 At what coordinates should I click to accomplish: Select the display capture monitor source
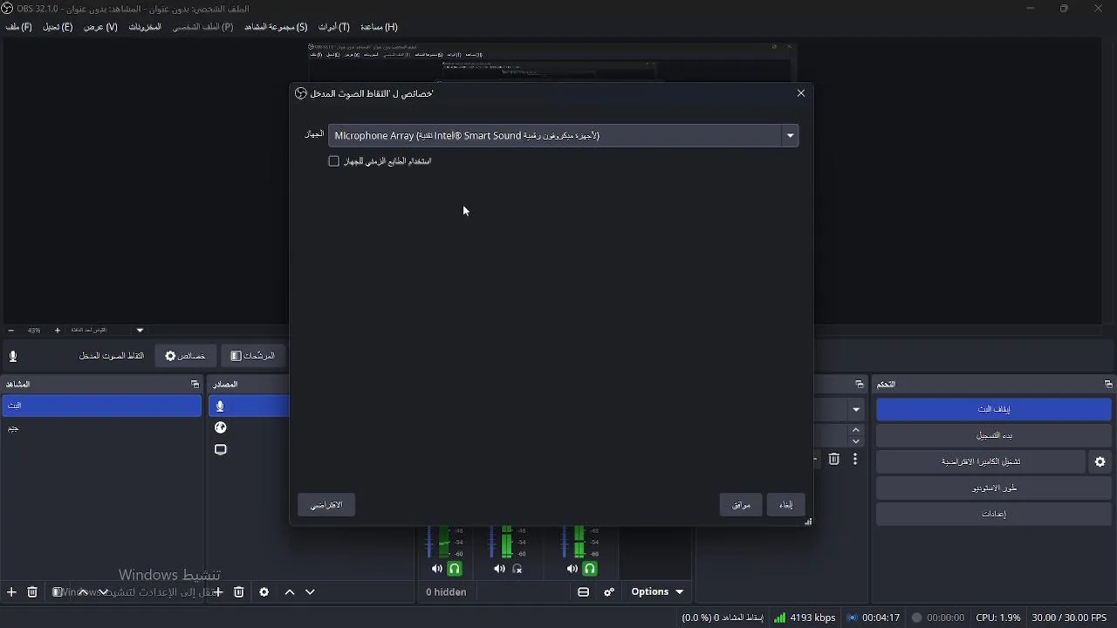coord(249,450)
